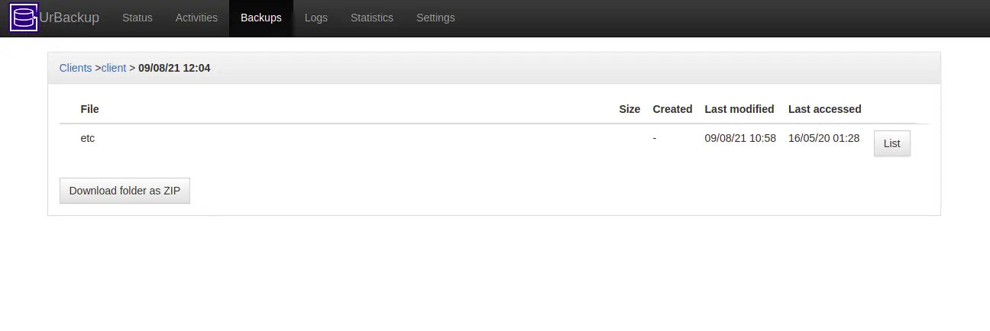Viewport: 990px width, 331px height.
Task: Click the UrBackup database logo icon
Action: tap(24, 18)
